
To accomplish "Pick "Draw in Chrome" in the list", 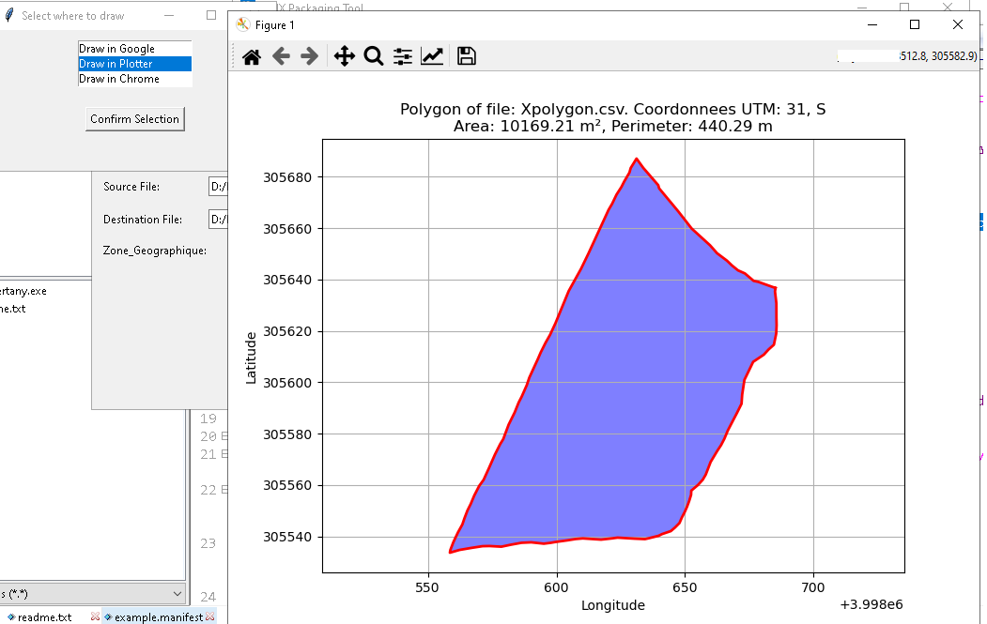I will tap(134, 79).
